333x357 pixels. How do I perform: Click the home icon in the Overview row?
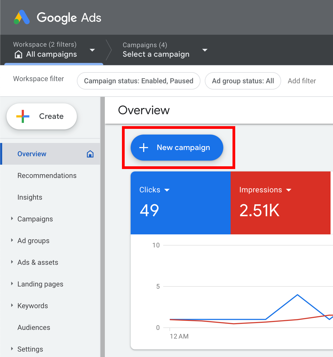(90, 154)
